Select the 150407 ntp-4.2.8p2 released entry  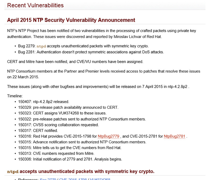point(43,102)
